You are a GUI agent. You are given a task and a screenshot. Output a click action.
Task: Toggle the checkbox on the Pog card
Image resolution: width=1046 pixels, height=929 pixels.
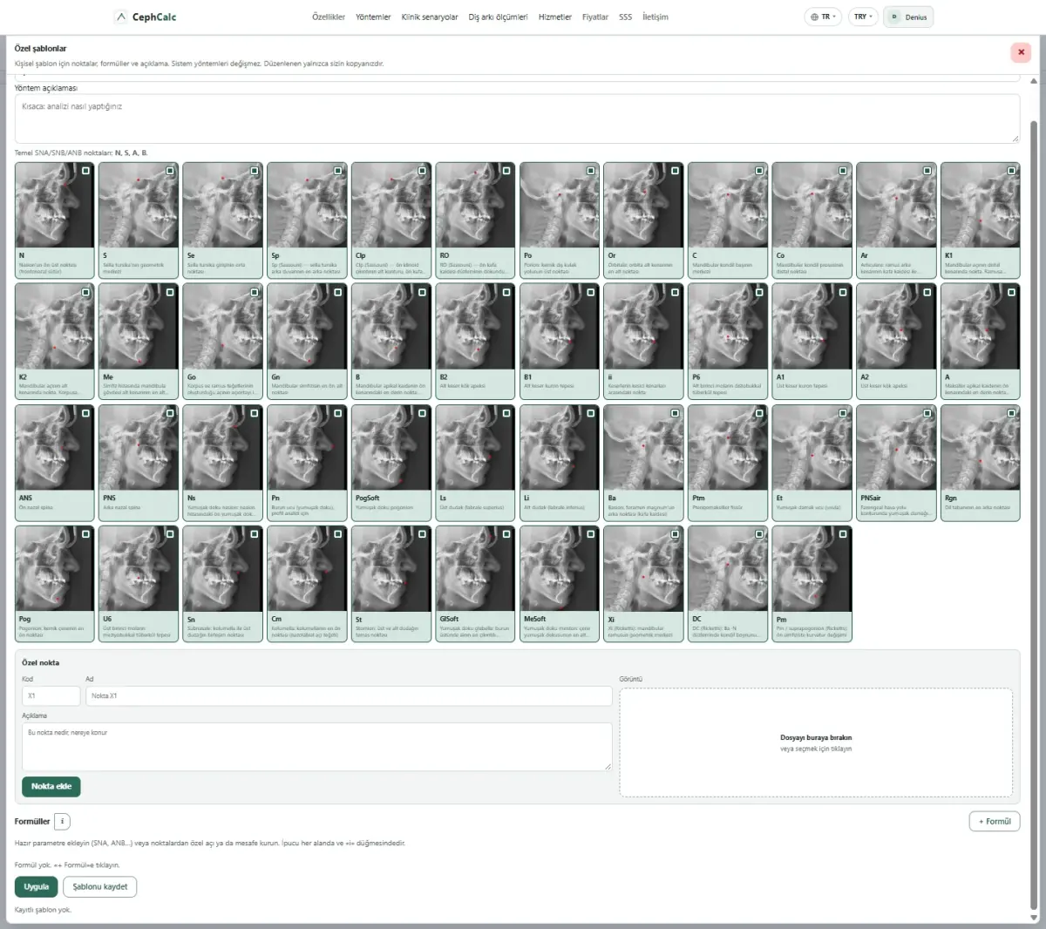coord(85,533)
